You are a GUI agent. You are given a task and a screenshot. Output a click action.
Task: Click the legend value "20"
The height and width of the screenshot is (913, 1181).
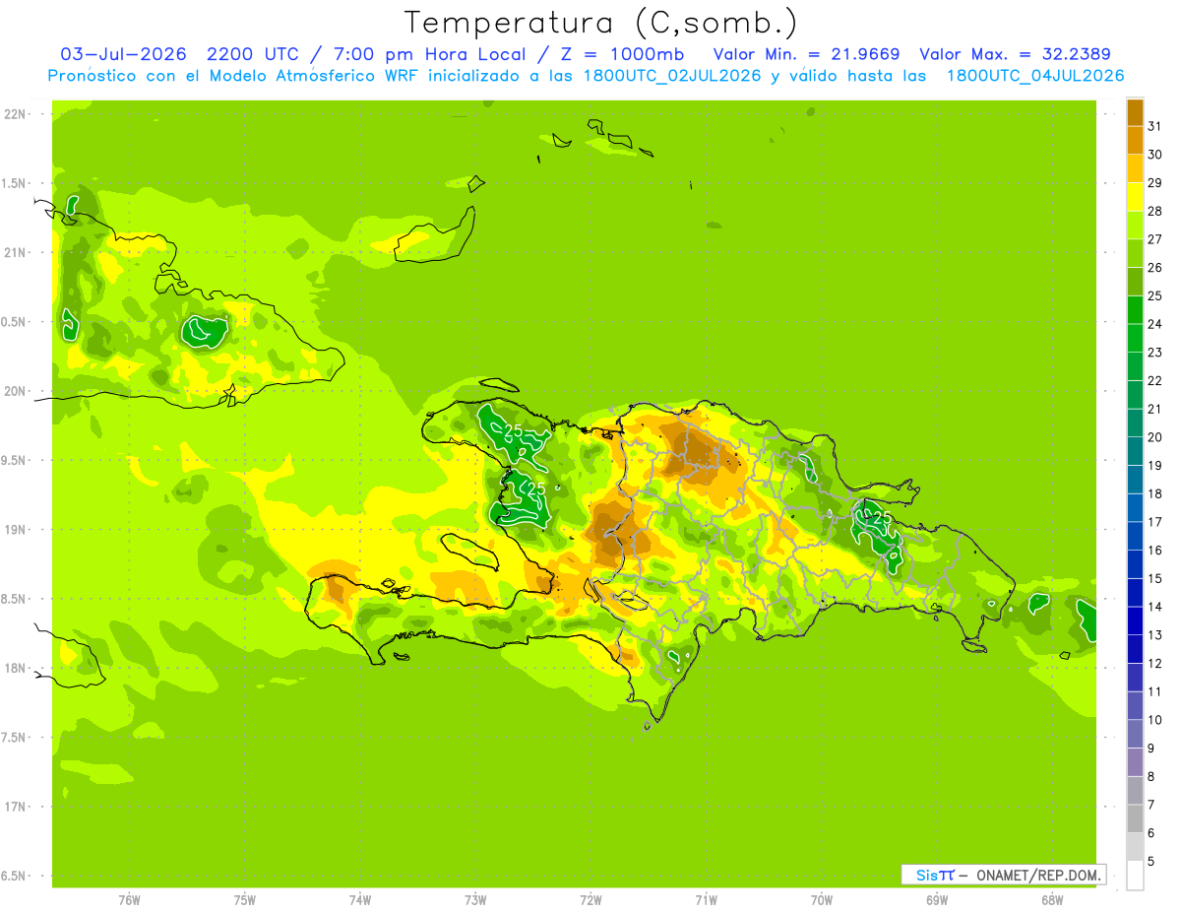(x=1155, y=437)
